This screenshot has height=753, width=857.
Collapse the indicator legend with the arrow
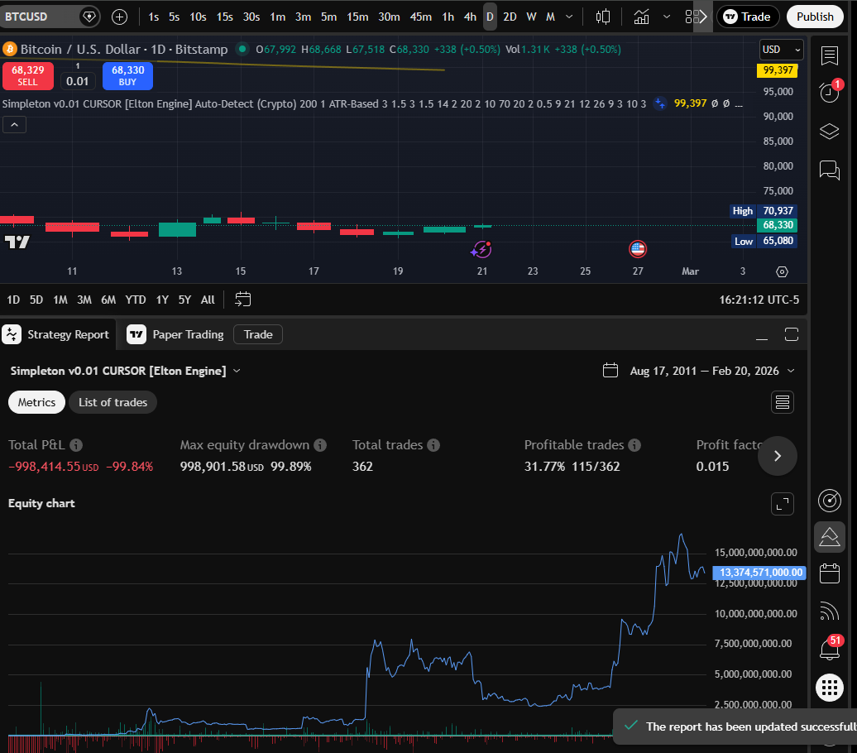pos(13,124)
